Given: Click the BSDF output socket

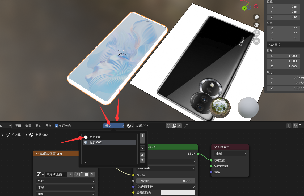Looking at the screenshot, I should pos(198,154).
